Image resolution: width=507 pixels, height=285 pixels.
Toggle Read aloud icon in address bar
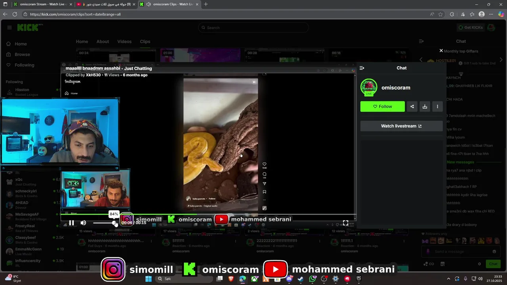point(432,14)
